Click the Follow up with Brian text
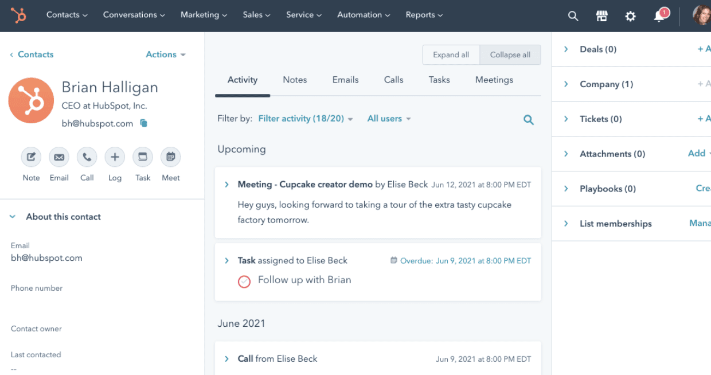This screenshot has height=375, width=711. pyautogui.click(x=304, y=280)
